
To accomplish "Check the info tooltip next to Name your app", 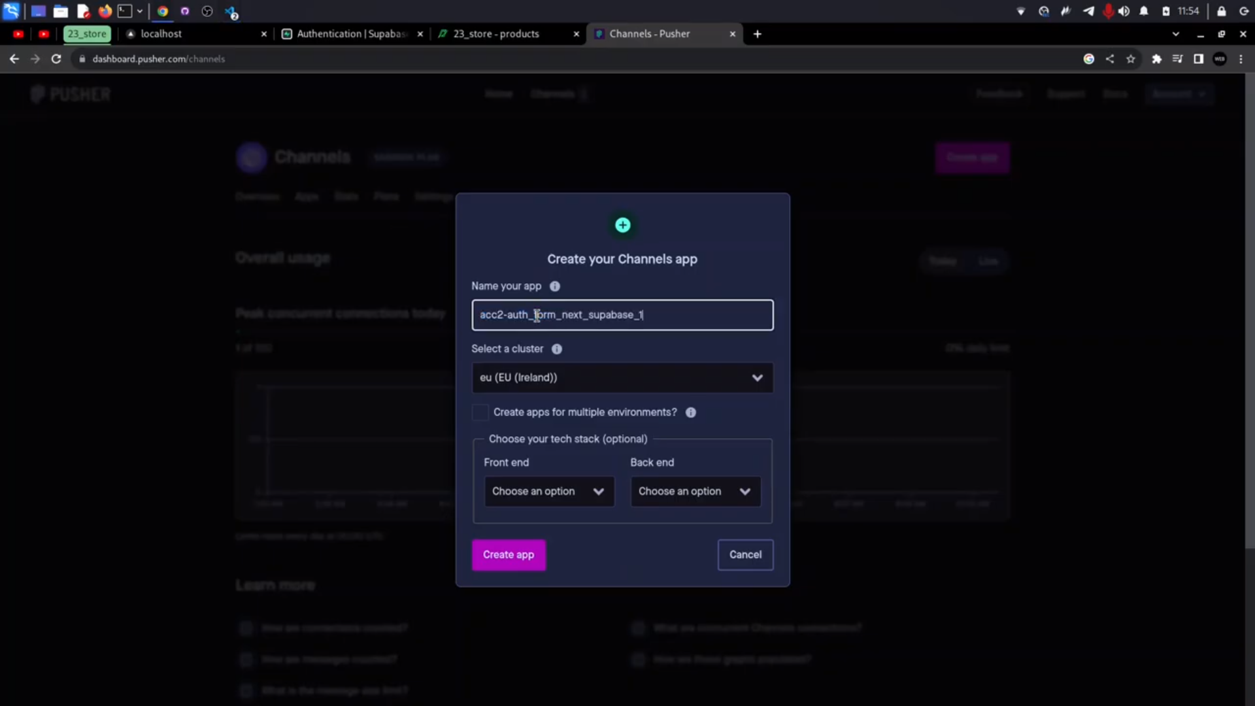I will point(555,285).
